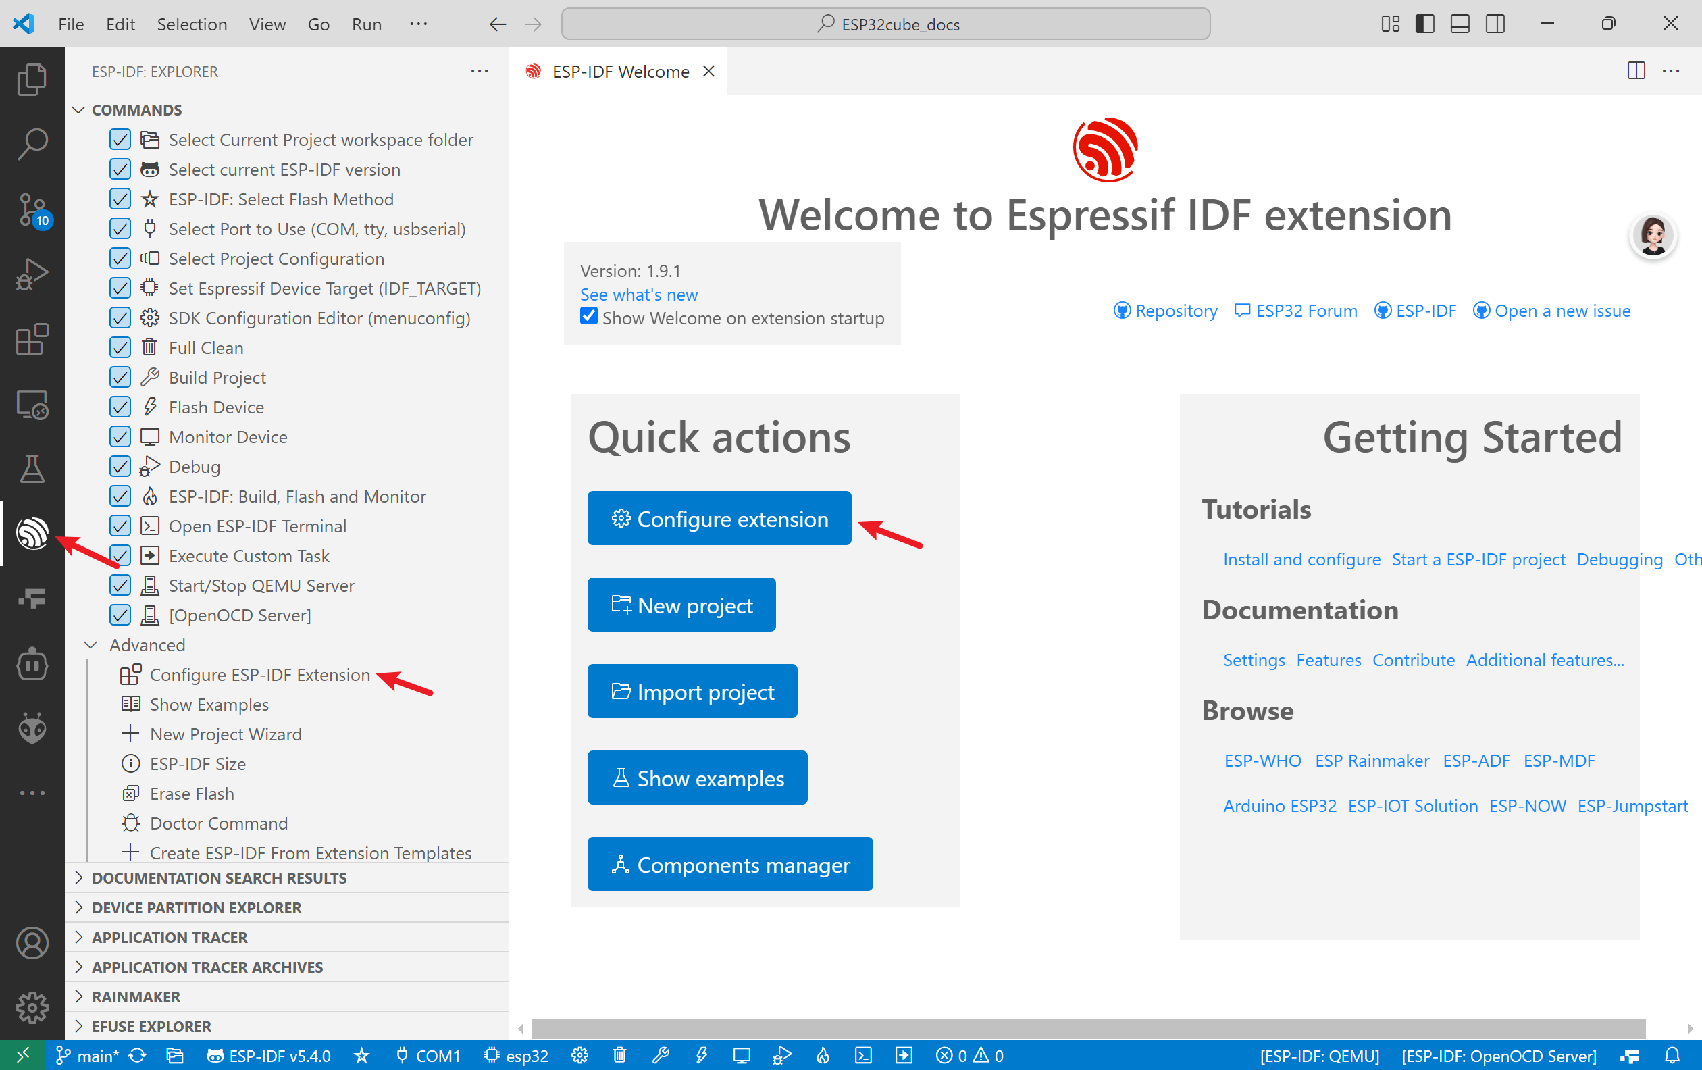Toggle the Build Project command checkbox

120,378
